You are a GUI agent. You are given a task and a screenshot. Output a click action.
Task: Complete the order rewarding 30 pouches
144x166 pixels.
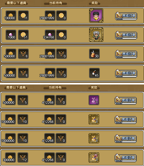tap(126, 54)
